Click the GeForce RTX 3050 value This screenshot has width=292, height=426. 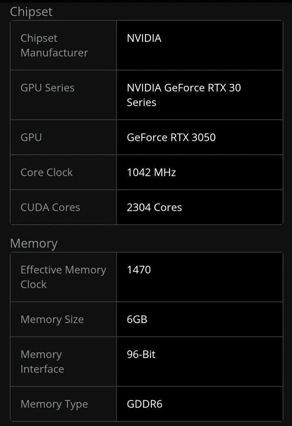[171, 138]
